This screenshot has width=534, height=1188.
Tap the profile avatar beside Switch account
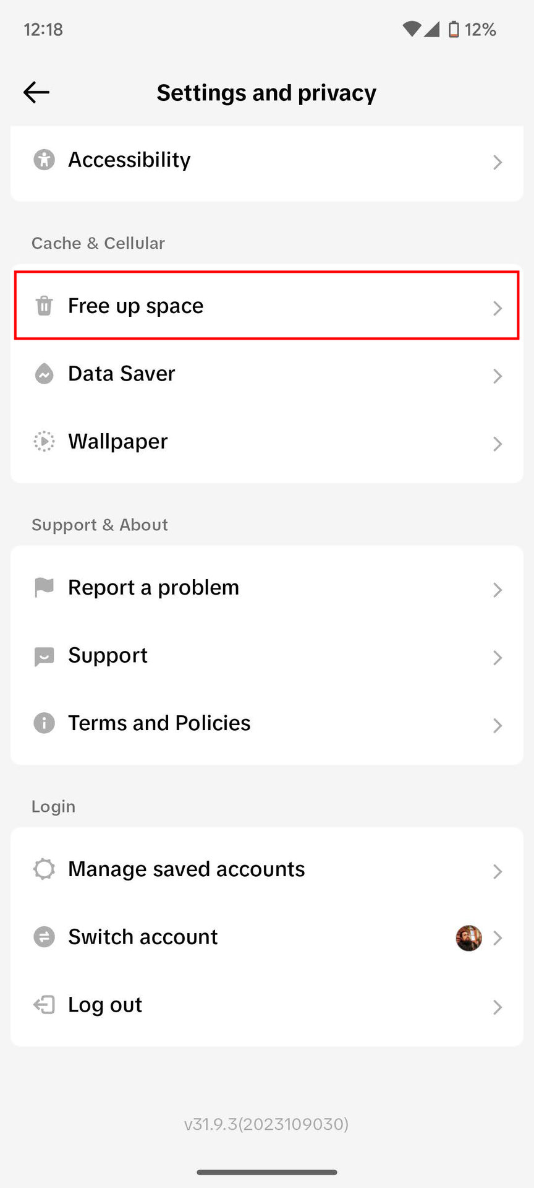click(x=468, y=938)
